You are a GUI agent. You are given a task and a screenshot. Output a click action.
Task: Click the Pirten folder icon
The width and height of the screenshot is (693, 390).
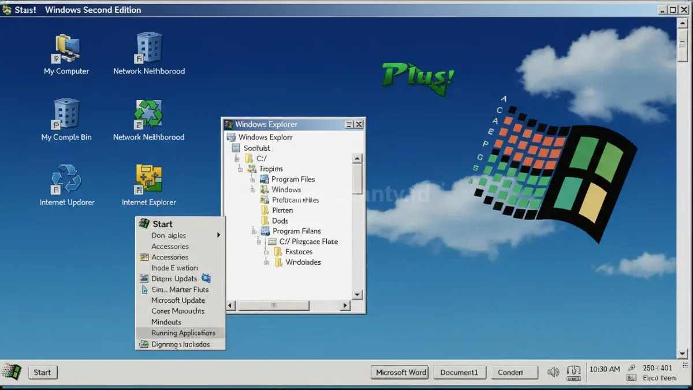264,210
